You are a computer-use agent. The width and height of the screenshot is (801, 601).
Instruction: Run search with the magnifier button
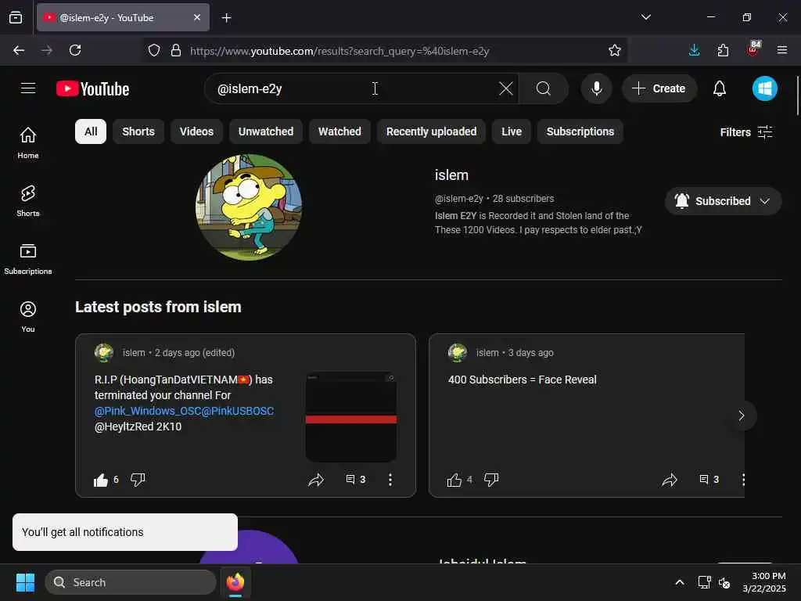click(543, 88)
